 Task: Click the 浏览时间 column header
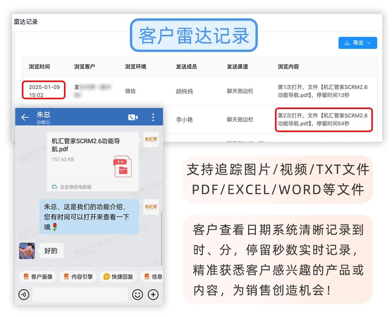(x=39, y=67)
